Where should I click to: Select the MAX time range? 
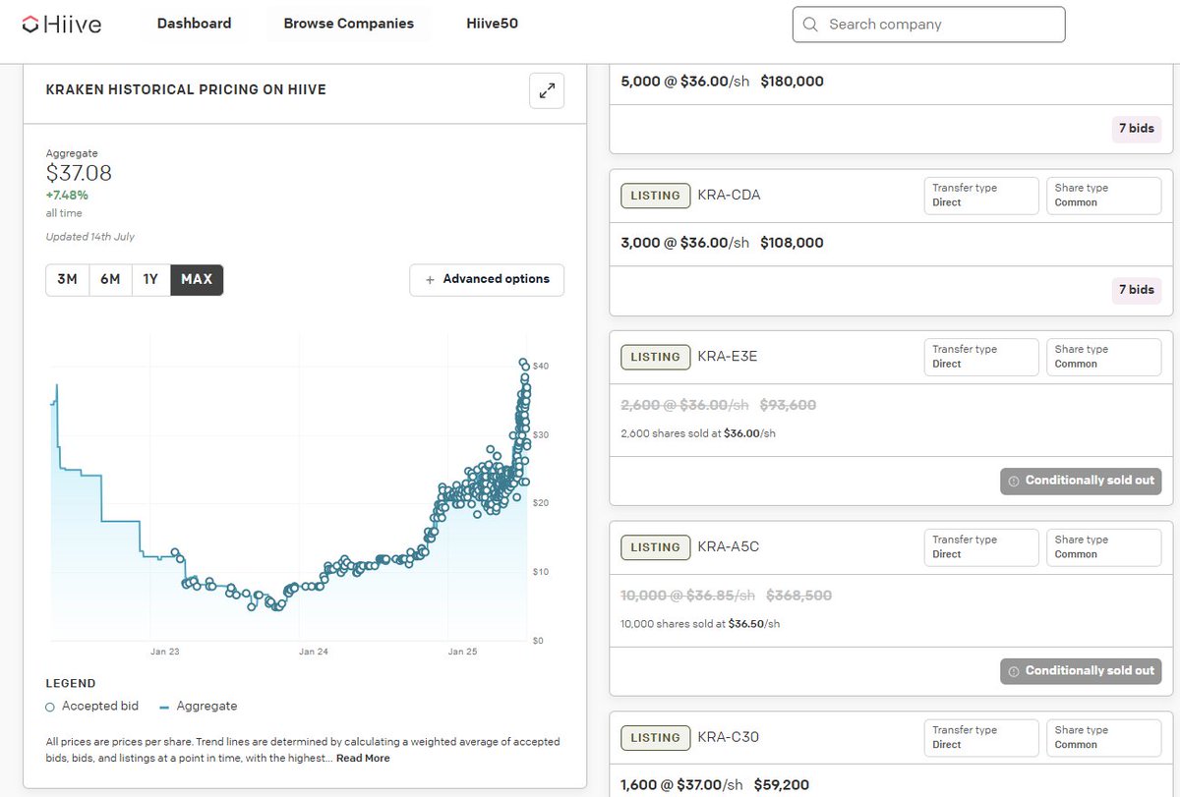tap(197, 279)
